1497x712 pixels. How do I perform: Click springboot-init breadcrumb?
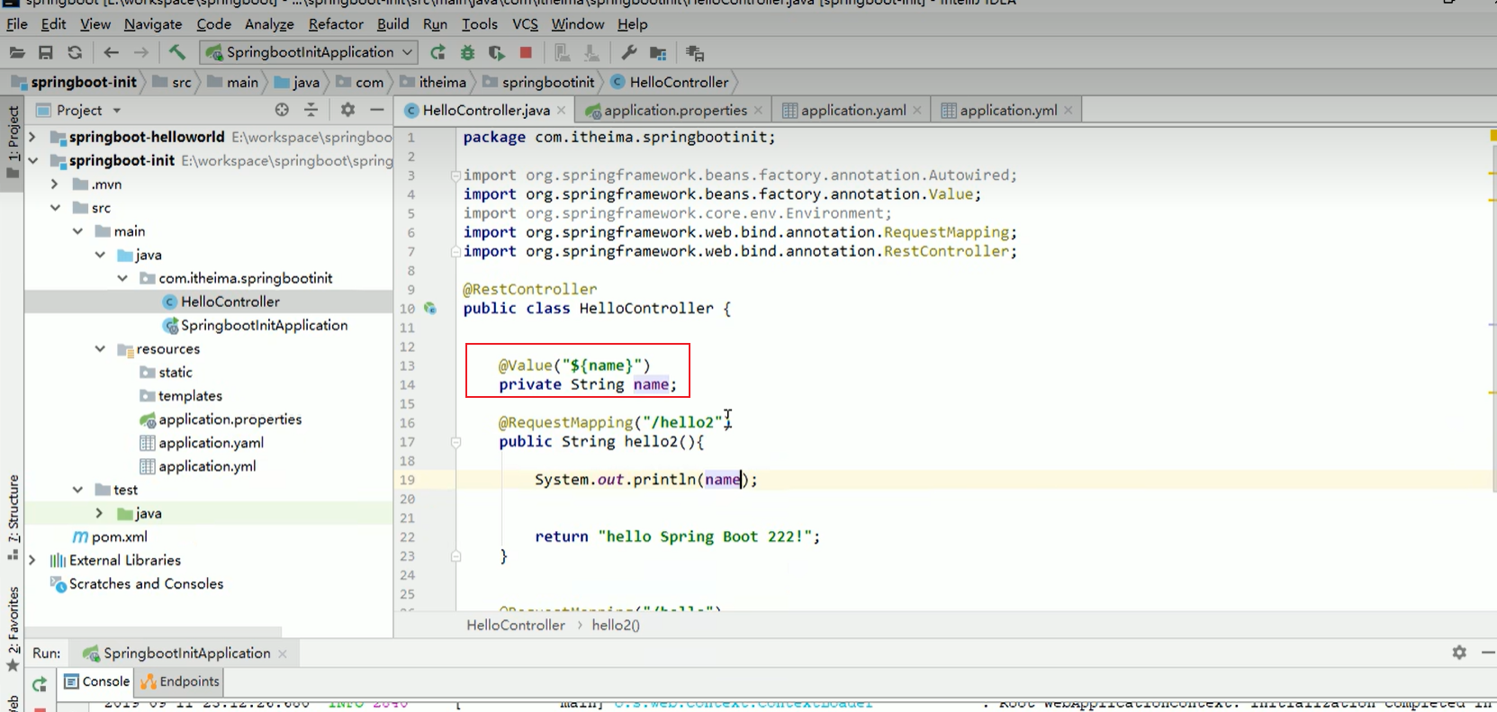click(x=74, y=82)
